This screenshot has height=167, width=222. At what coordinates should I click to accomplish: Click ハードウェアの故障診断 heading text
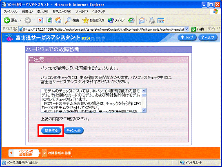tap(53, 50)
